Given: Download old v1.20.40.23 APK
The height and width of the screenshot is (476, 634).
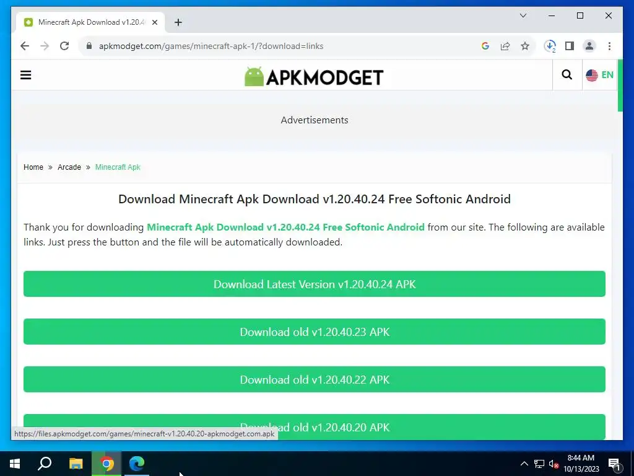Looking at the screenshot, I should click(314, 332).
